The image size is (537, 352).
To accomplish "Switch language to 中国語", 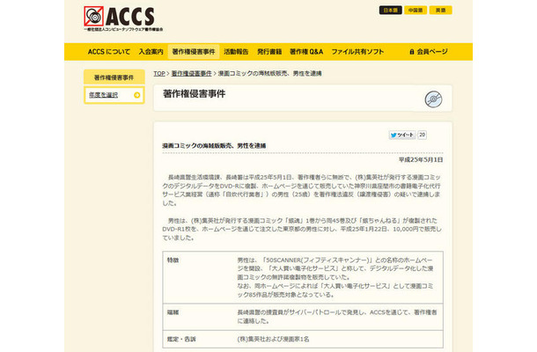I will point(416,11).
